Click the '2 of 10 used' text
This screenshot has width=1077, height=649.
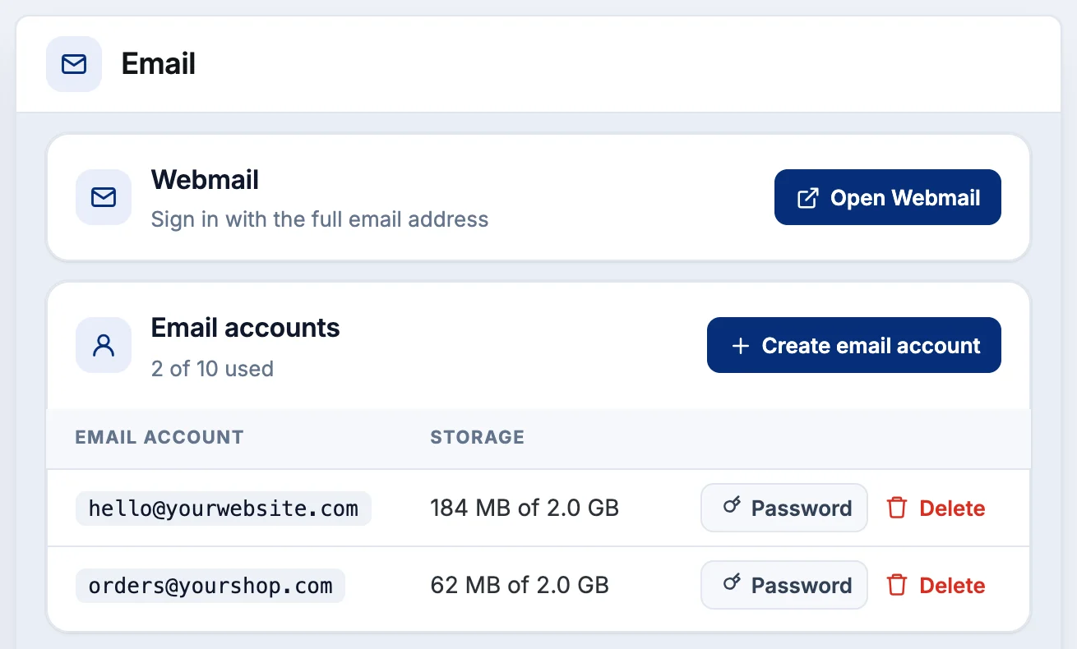[x=212, y=368]
